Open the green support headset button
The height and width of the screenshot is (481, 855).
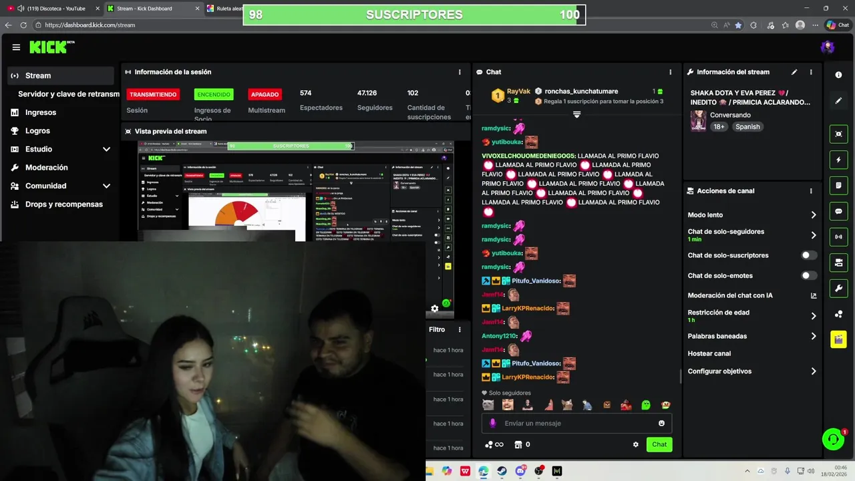click(833, 439)
